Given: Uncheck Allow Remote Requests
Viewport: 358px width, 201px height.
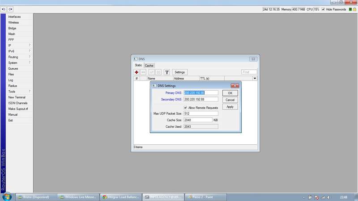Looking at the screenshot, I should pos(185,108).
